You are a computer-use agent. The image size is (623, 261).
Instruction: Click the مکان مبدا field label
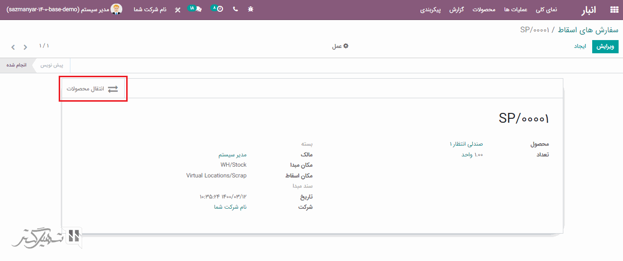pyautogui.click(x=300, y=165)
